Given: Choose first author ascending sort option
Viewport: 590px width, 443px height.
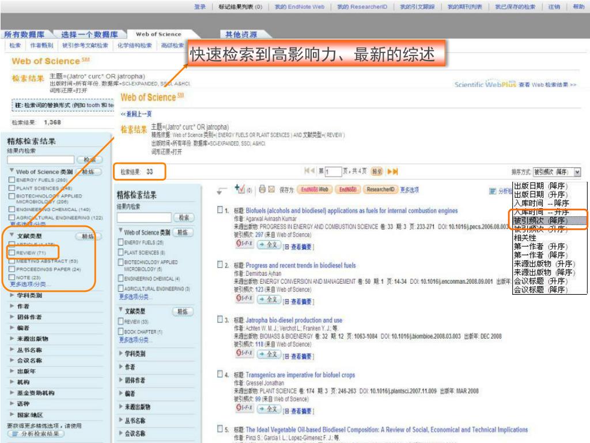Looking at the screenshot, I should coord(540,246).
